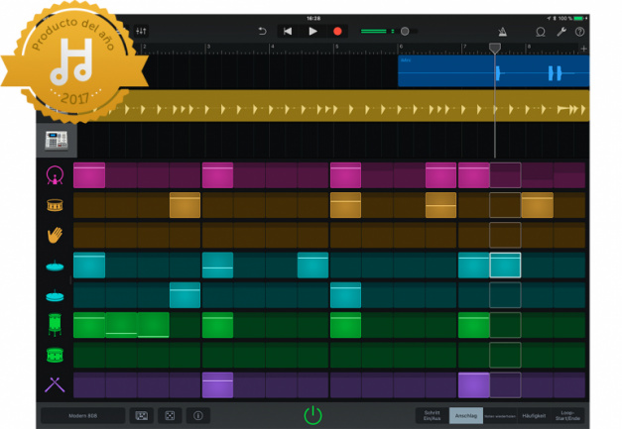Image resolution: width=622 pixels, height=429 pixels.
Task: Tap the kick drum row icon
Action: tap(55, 175)
